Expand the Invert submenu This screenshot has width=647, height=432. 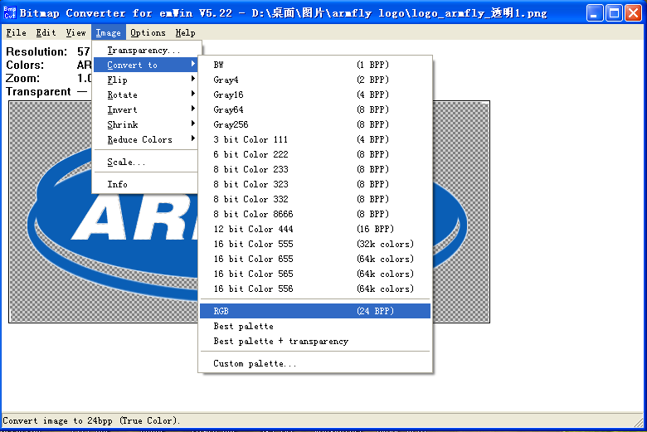[x=146, y=109]
